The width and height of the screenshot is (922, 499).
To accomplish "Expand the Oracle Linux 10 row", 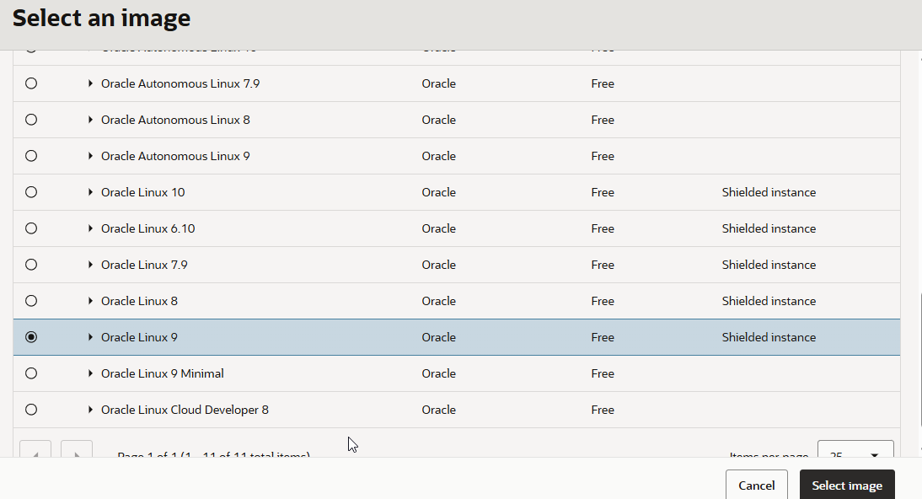I will (x=90, y=192).
